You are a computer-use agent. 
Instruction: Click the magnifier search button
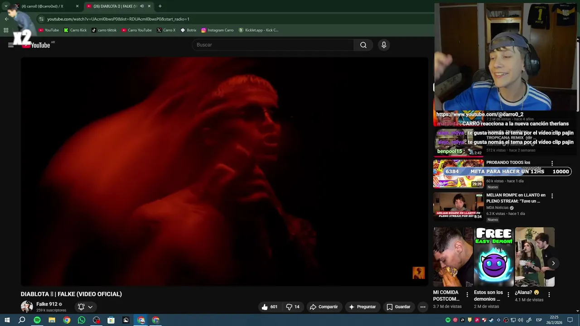[363, 45]
